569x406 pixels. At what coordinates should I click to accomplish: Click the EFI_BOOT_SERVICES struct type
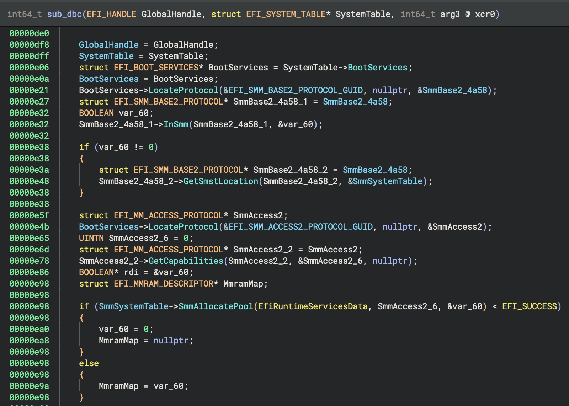tap(156, 68)
